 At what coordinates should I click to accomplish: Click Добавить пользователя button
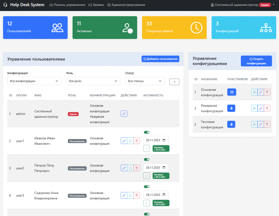(160, 59)
